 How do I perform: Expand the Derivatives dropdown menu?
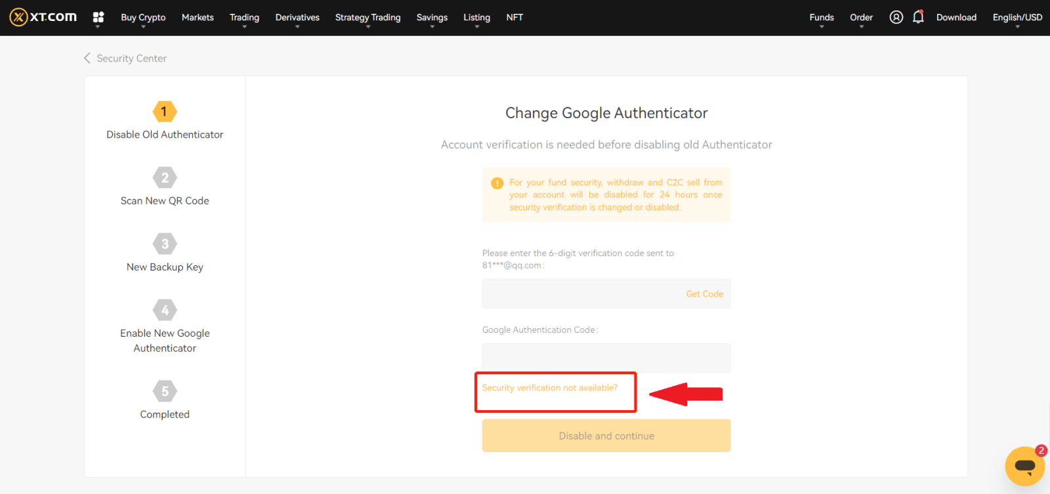pos(297,18)
